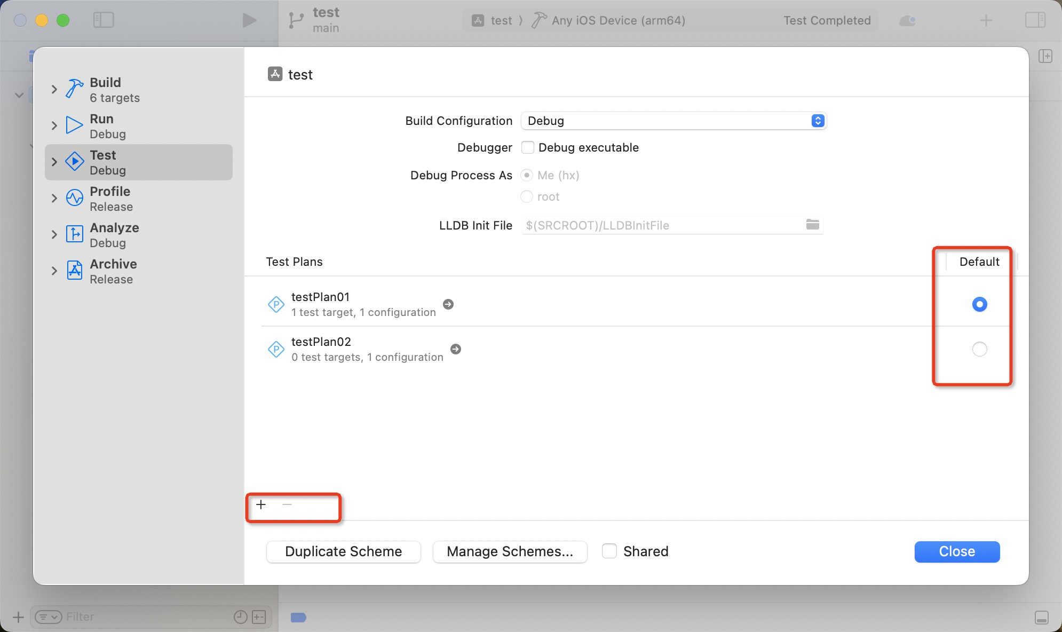
Task: Click the recent files clock filter icon
Action: [x=241, y=617]
